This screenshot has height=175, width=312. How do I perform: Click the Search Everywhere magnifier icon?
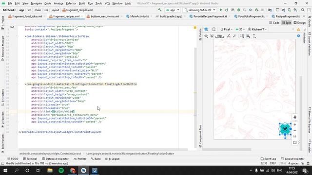pos(303,10)
